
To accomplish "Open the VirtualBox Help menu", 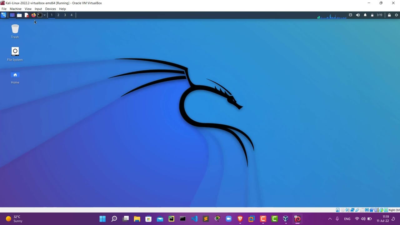I will click(x=62, y=9).
